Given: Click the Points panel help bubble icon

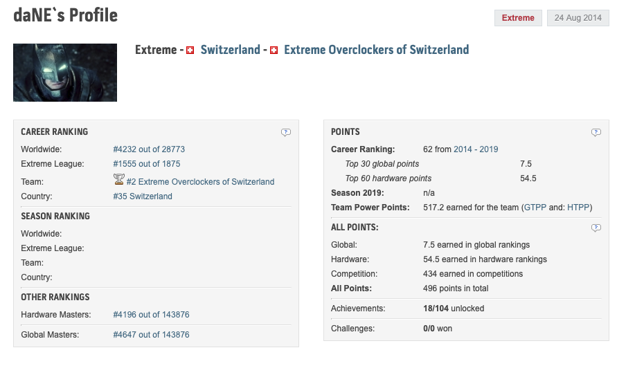Looking at the screenshot, I should pos(596,132).
